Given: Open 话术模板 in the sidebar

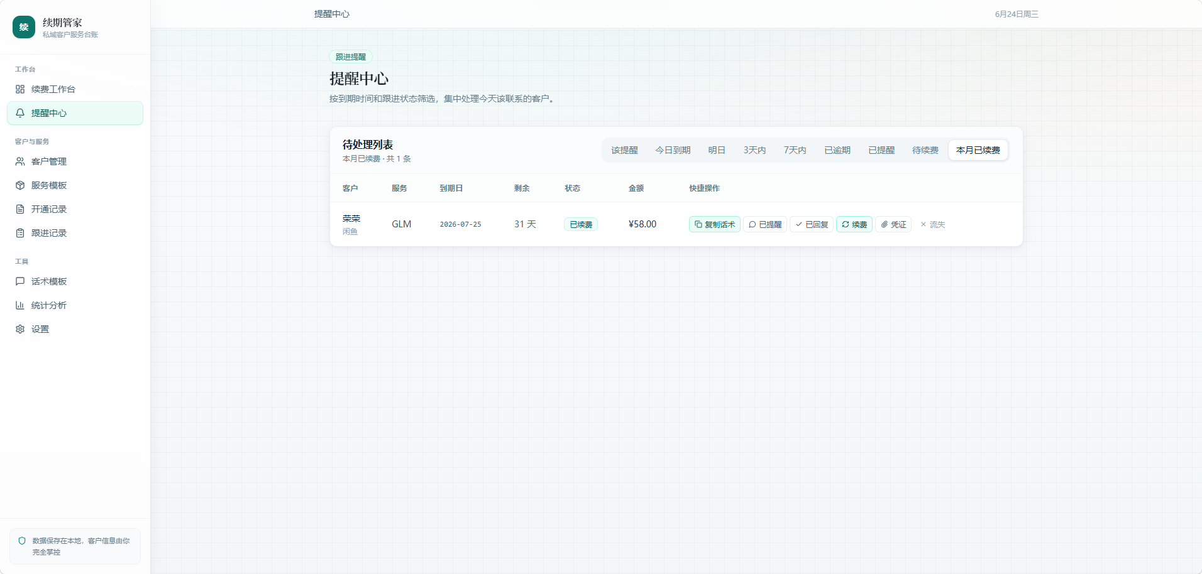Looking at the screenshot, I should [75, 281].
